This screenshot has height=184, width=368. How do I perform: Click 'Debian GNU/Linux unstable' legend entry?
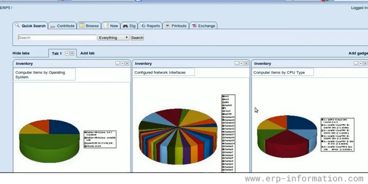click(x=100, y=139)
